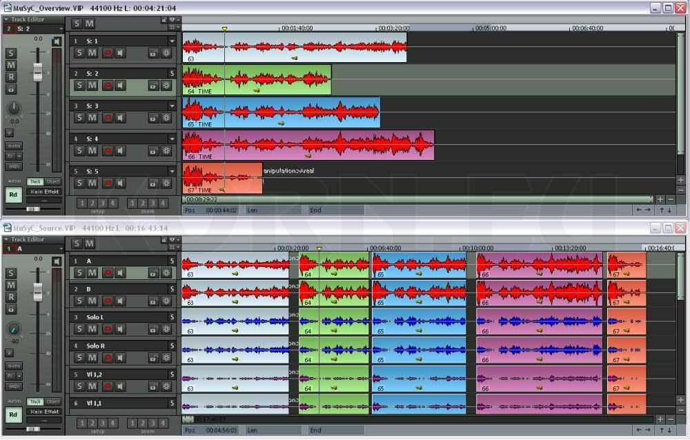Screen dimensions: 690x440
Task: Click MIDI button in Source Track Editor
Action: 14,386
